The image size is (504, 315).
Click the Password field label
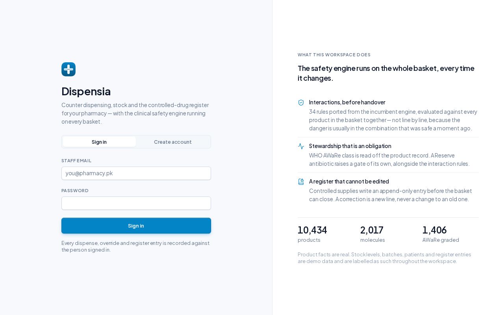click(75, 191)
